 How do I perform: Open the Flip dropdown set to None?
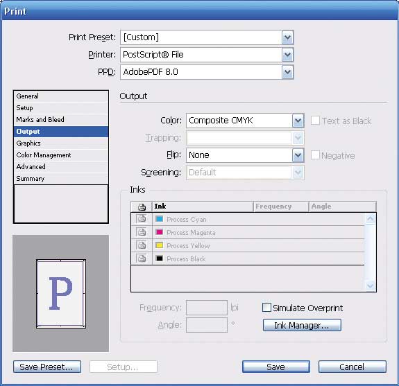pyautogui.click(x=298, y=155)
